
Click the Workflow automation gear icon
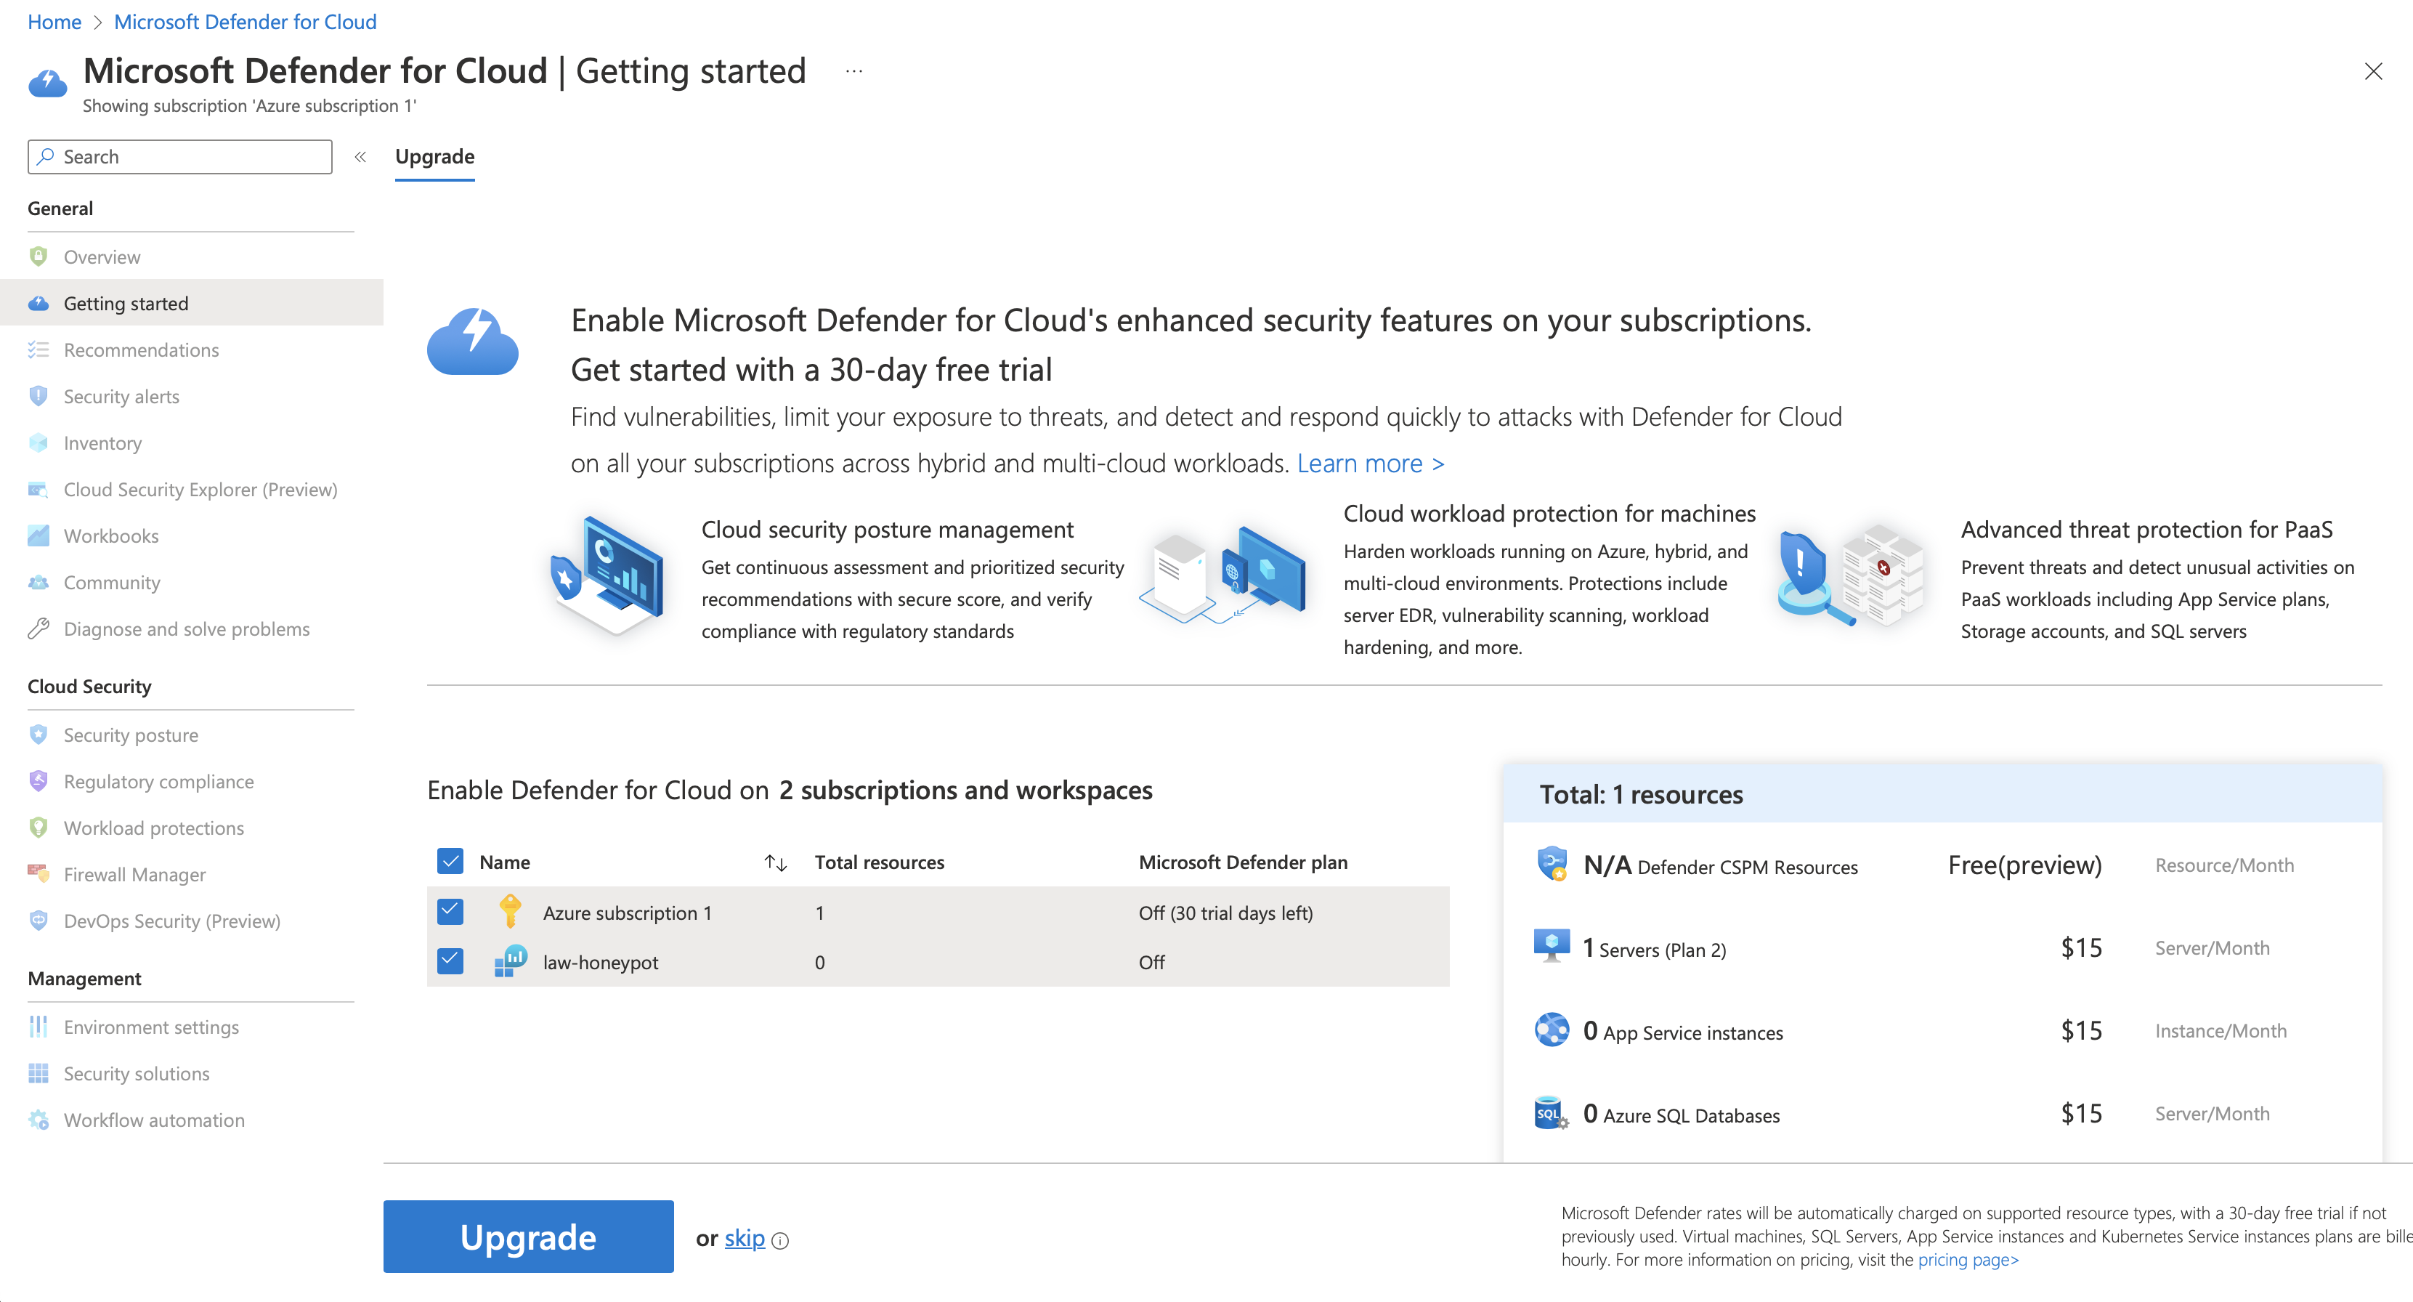click(x=38, y=1120)
